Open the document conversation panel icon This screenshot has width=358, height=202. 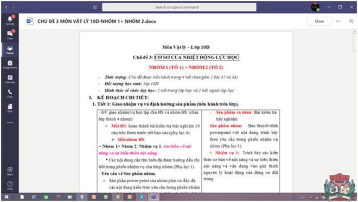[351, 21]
